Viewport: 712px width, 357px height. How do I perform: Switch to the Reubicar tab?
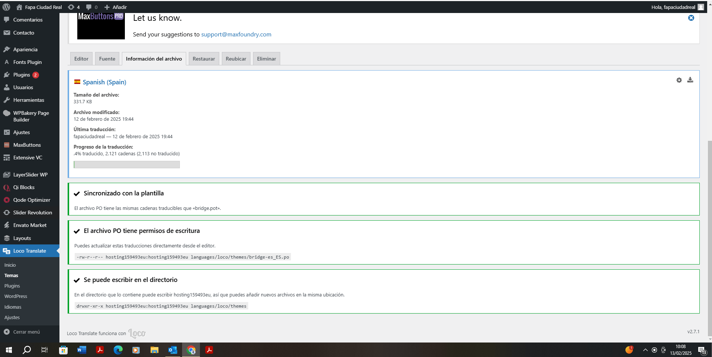(236, 59)
